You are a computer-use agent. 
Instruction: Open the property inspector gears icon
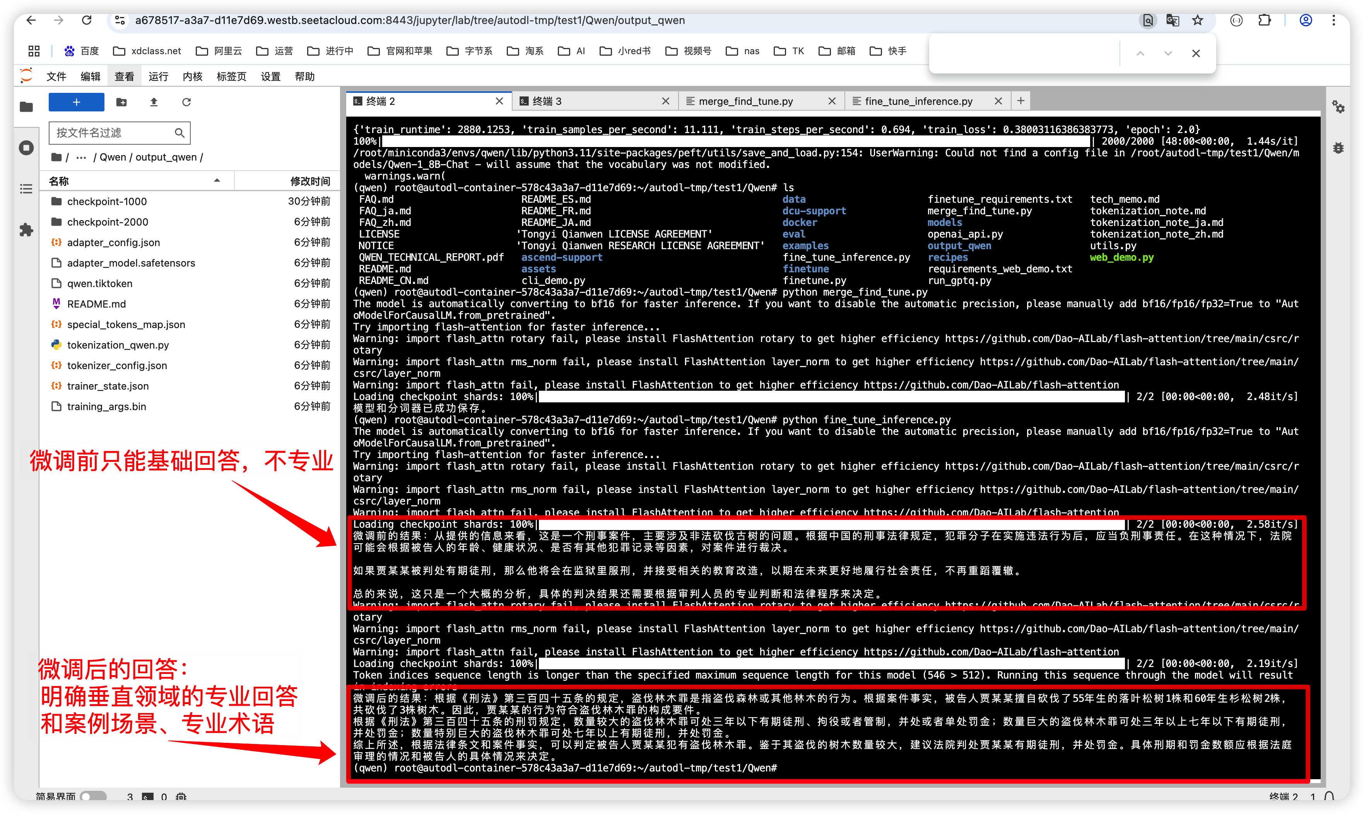point(1338,106)
